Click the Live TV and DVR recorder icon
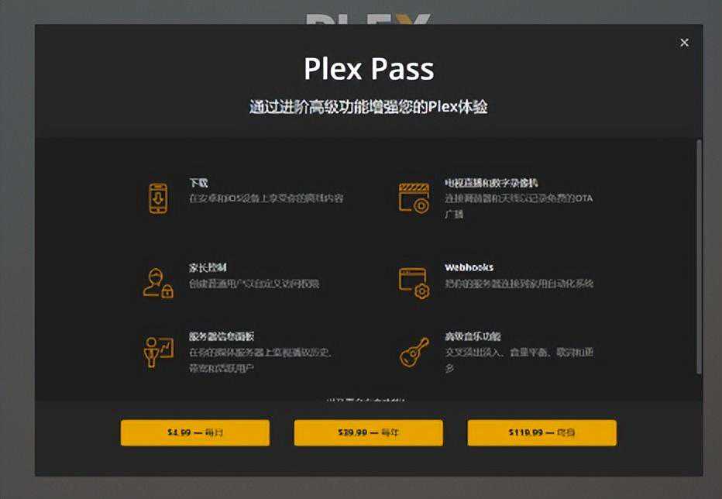 (414, 198)
